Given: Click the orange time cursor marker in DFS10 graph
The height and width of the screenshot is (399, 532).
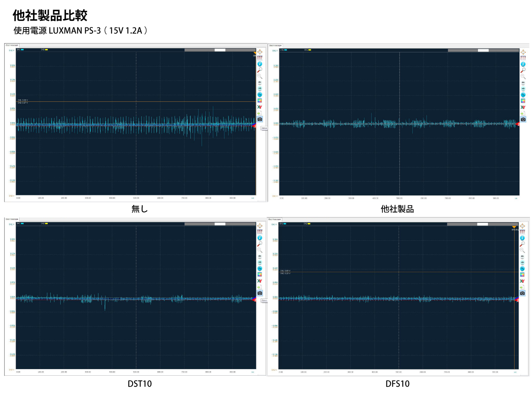Looking at the screenshot, I should pyautogui.click(x=514, y=227).
